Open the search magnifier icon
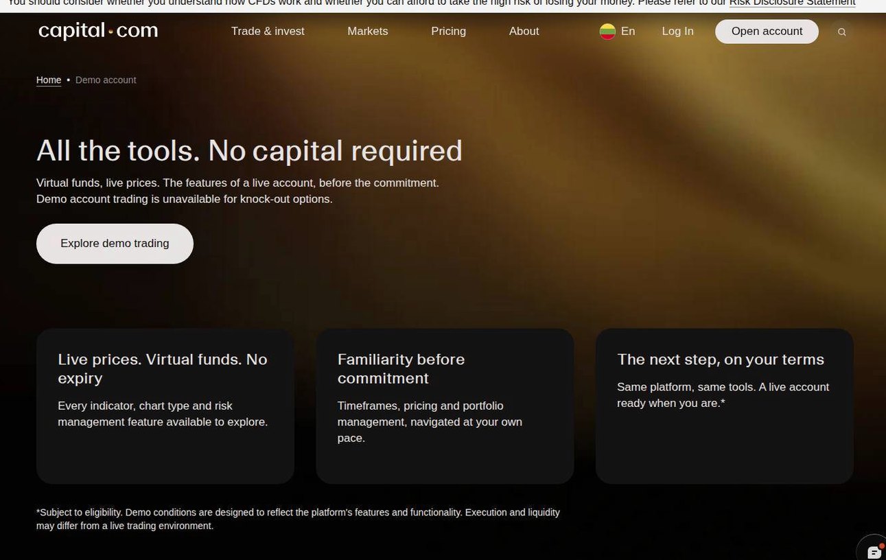886x560 pixels. pyautogui.click(x=842, y=32)
